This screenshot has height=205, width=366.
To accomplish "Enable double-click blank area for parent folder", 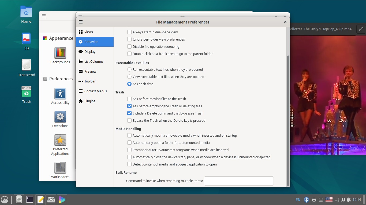I will pyautogui.click(x=129, y=54).
